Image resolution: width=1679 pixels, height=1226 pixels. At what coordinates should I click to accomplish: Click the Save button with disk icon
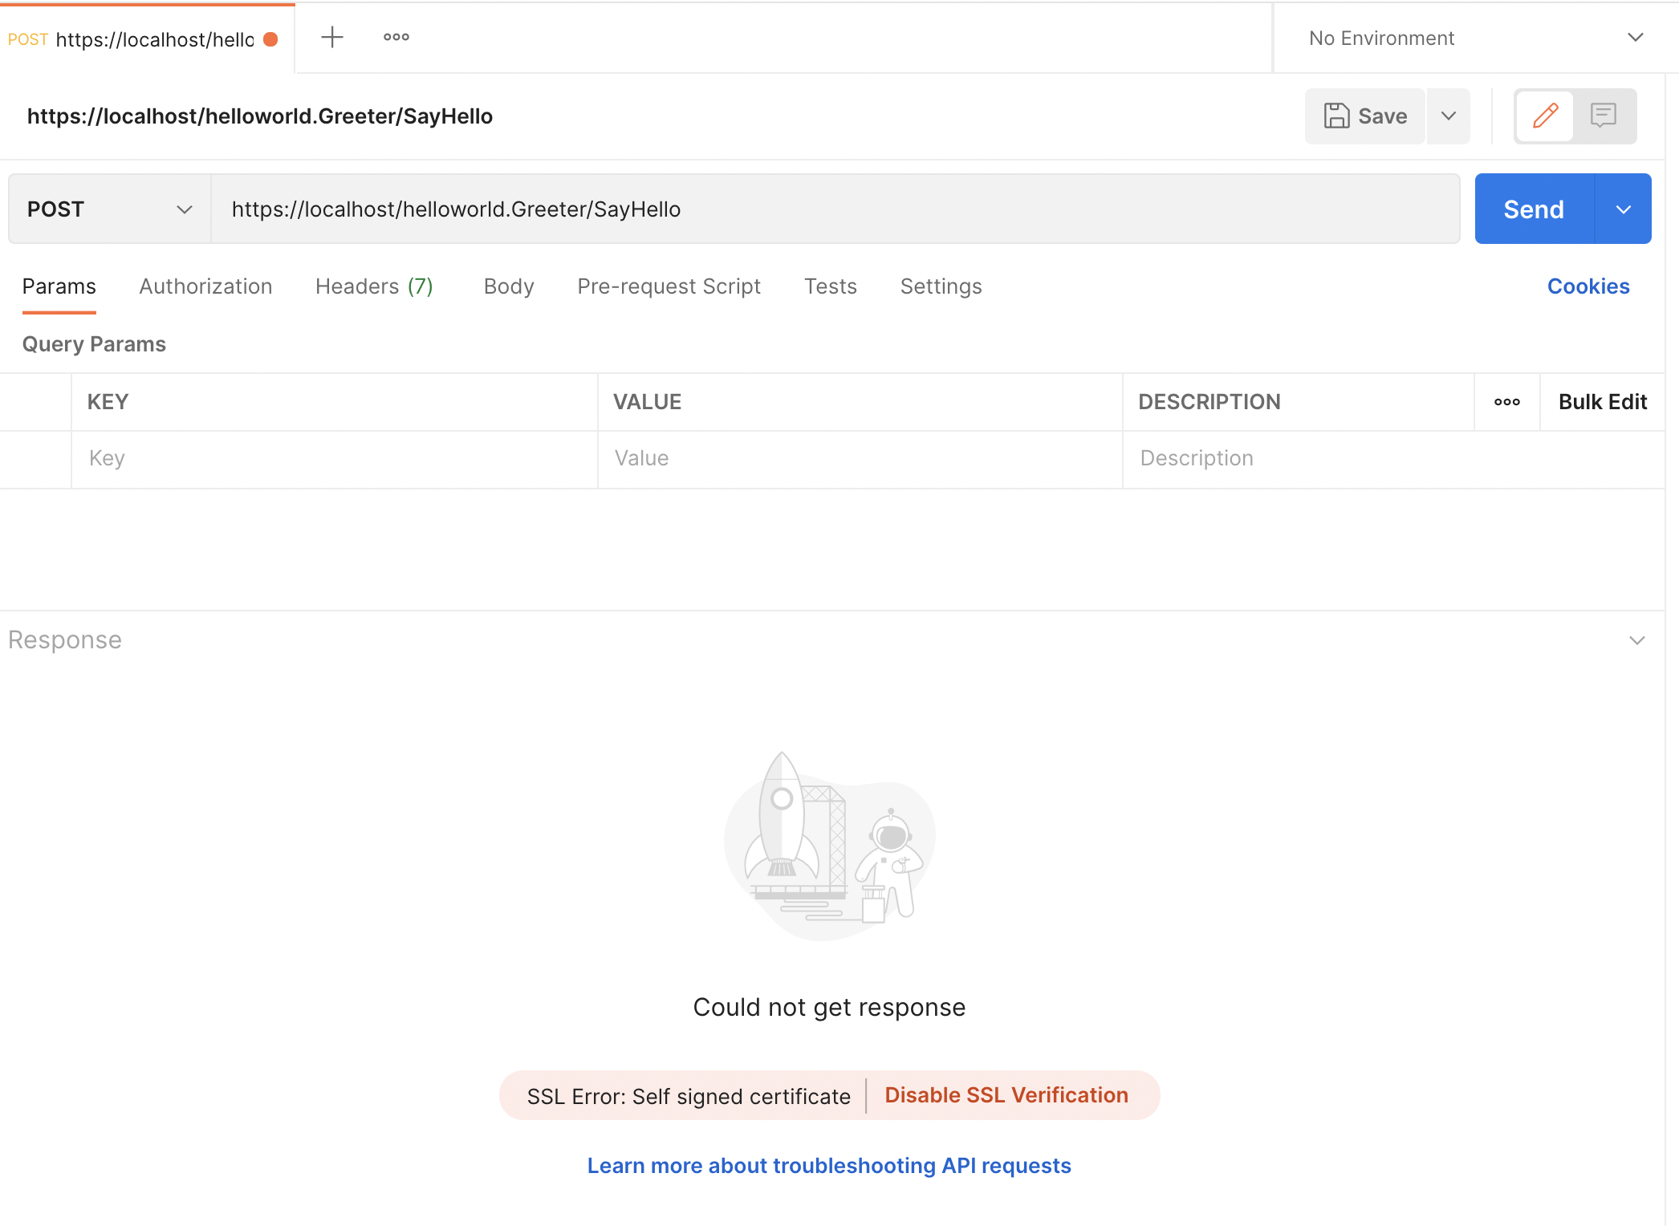(x=1365, y=116)
